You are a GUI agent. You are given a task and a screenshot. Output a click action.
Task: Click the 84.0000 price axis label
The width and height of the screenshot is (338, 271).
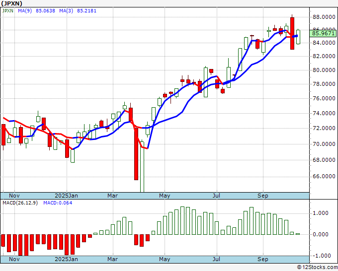324,43
